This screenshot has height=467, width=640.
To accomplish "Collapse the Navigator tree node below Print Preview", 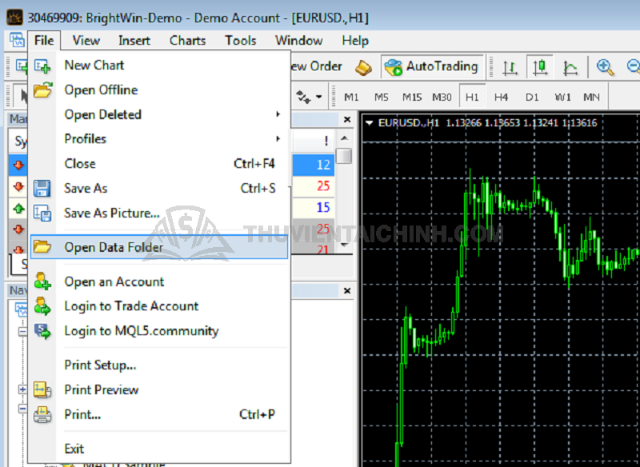I will [22, 409].
